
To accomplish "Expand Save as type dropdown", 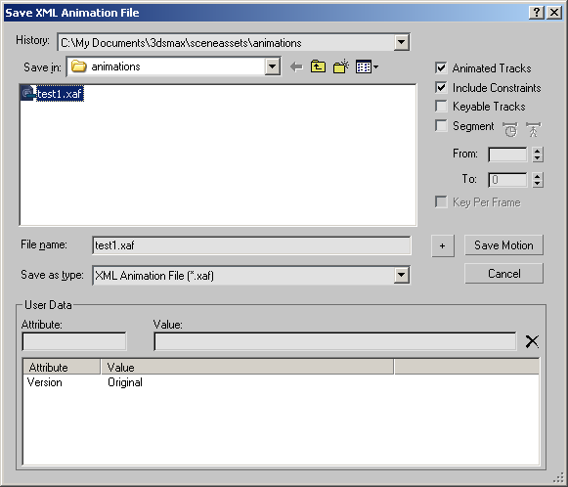I will [x=402, y=276].
